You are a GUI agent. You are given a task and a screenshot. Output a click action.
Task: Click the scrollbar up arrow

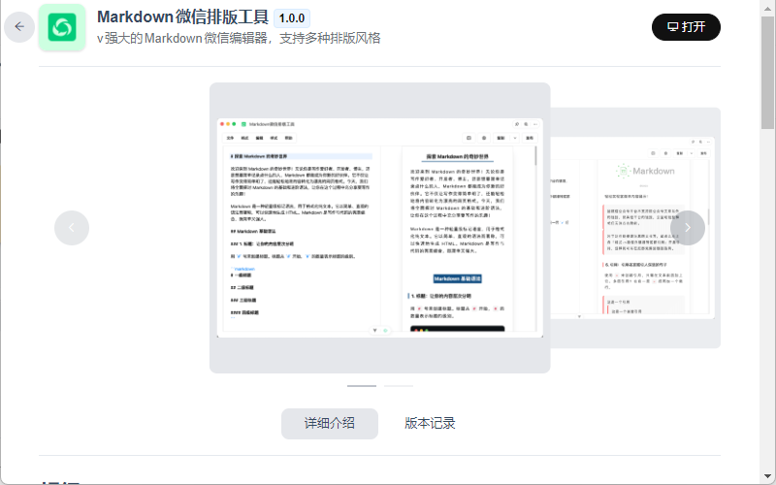click(x=768, y=7)
